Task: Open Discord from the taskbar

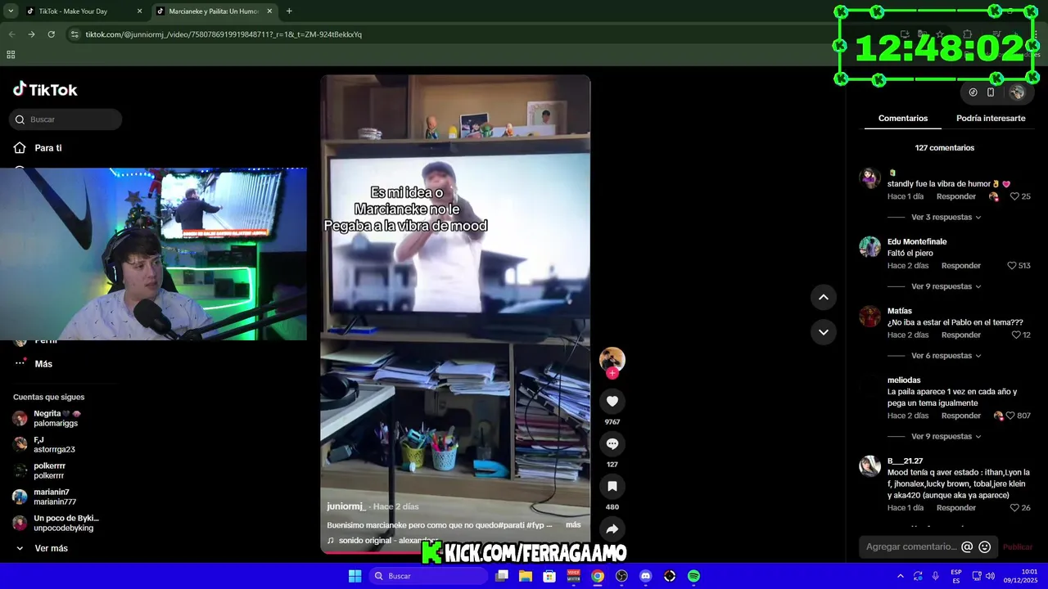Action: tap(645, 576)
